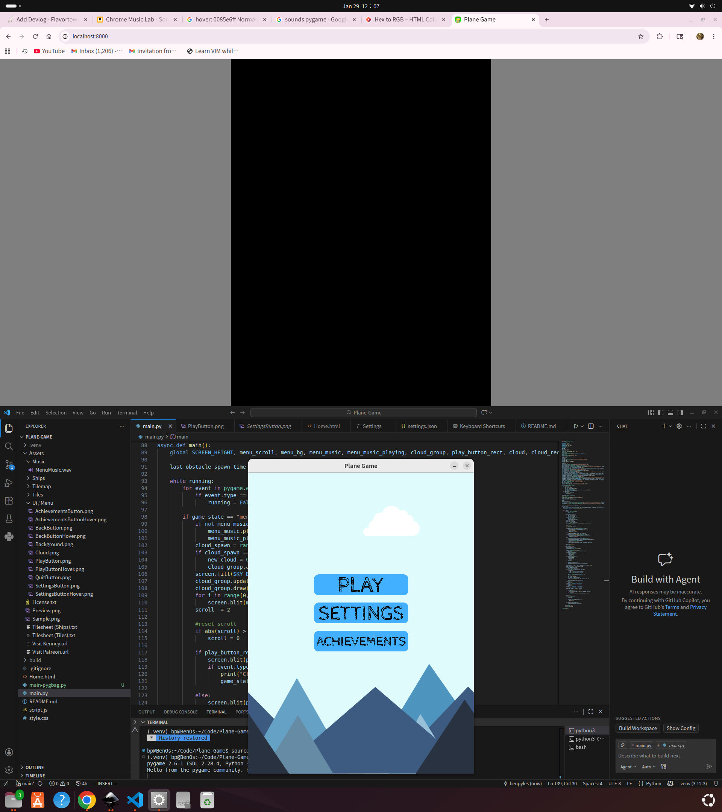The image size is (722, 812).
Task: Expand the Ships folder in explorer
Action: pyautogui.click(x=38, y=478)
